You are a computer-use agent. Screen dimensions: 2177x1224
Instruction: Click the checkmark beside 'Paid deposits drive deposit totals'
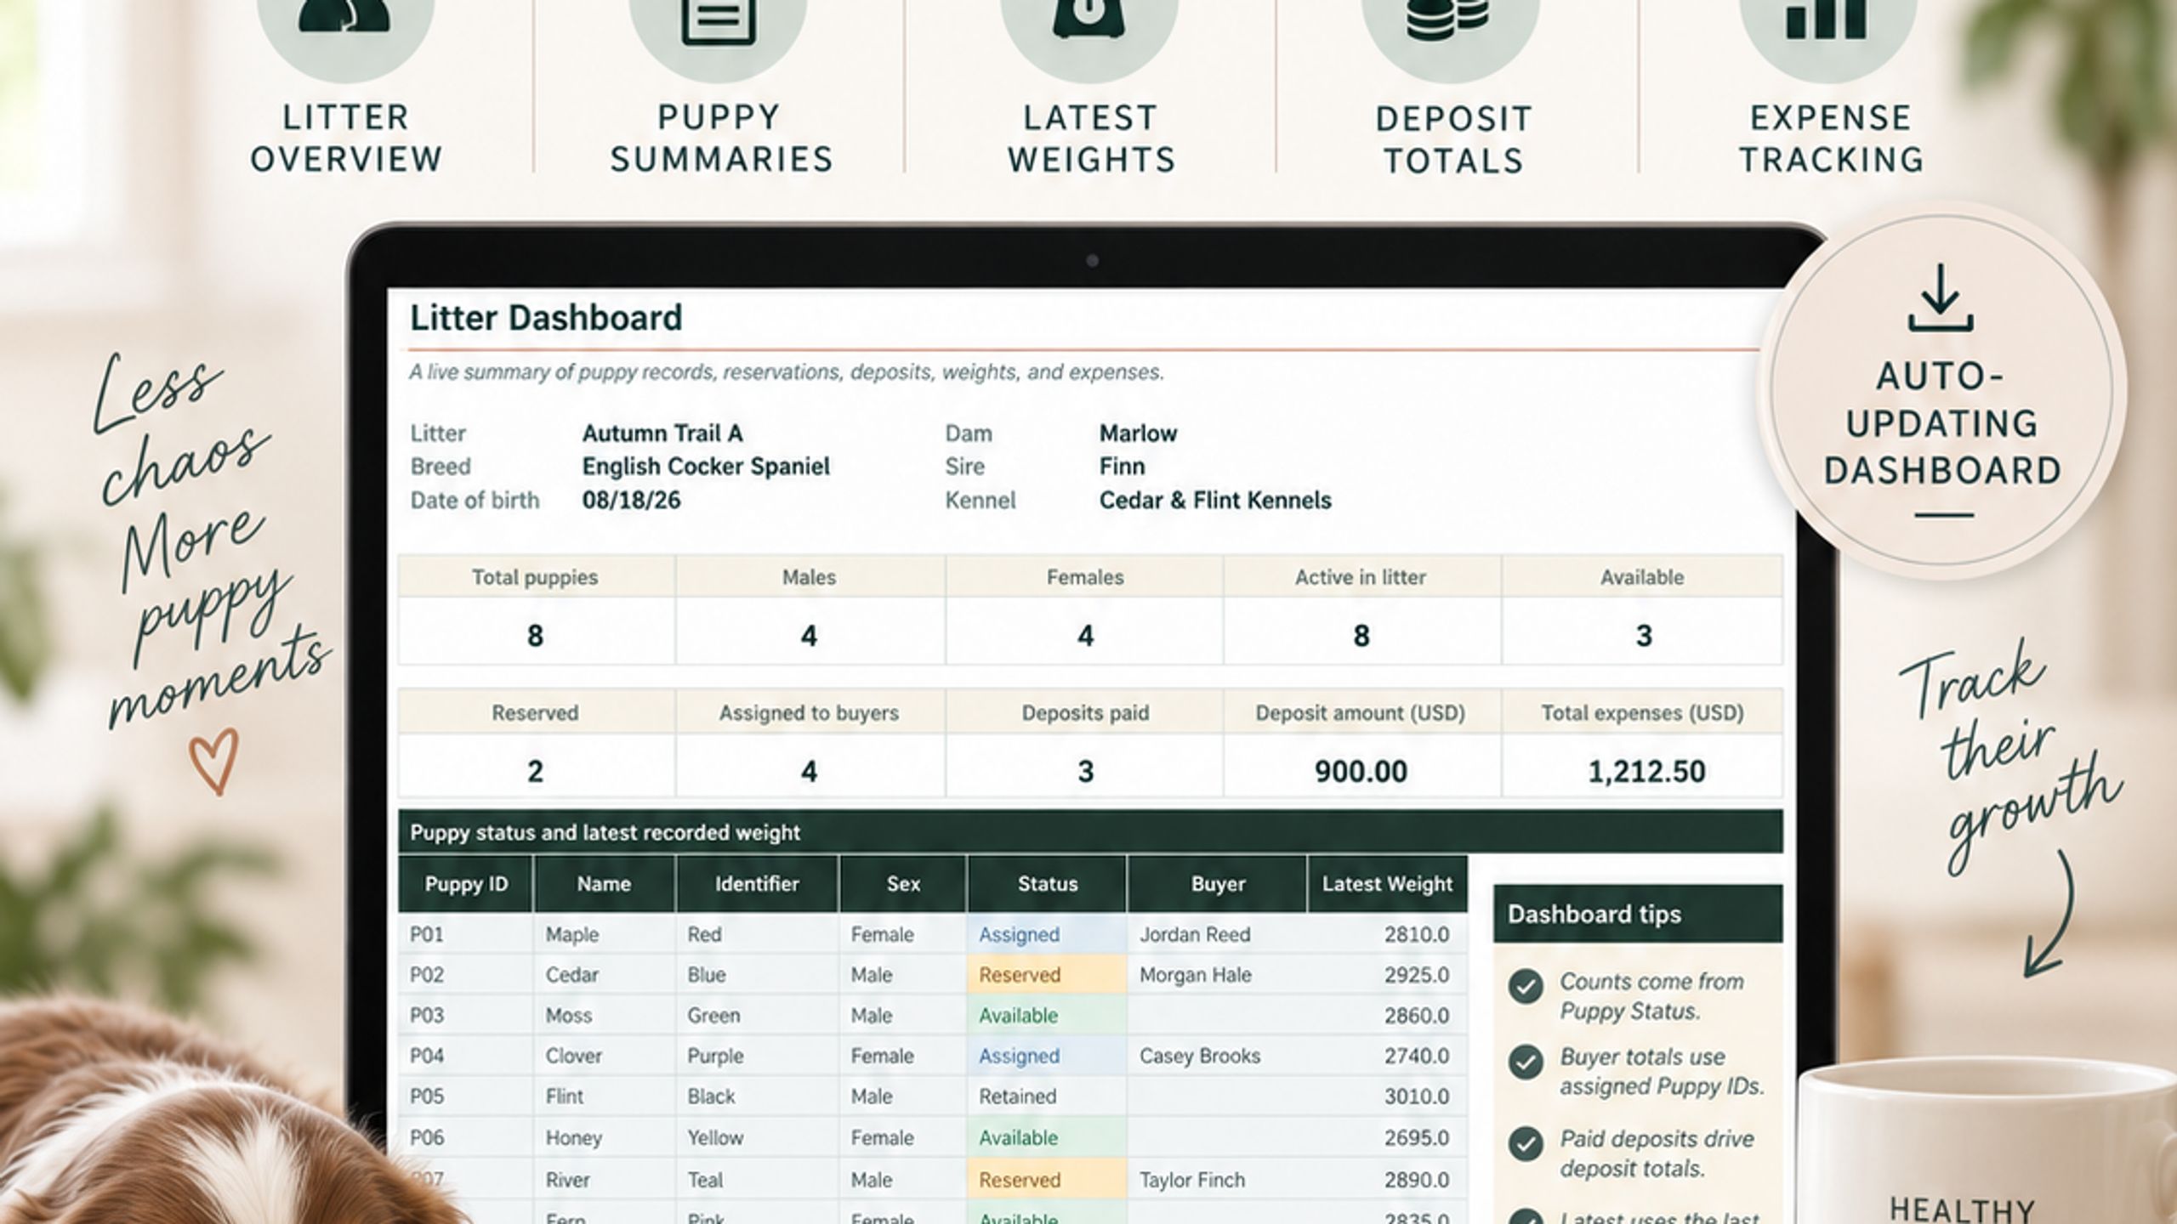[1526, 1144]
